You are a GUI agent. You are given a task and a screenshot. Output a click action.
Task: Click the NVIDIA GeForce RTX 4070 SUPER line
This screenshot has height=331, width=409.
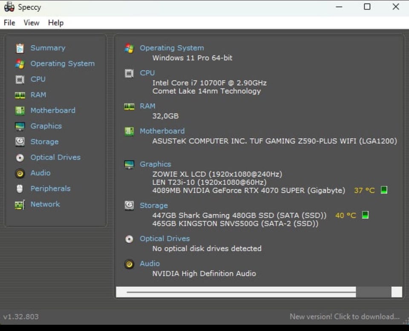tap(248, 190)
